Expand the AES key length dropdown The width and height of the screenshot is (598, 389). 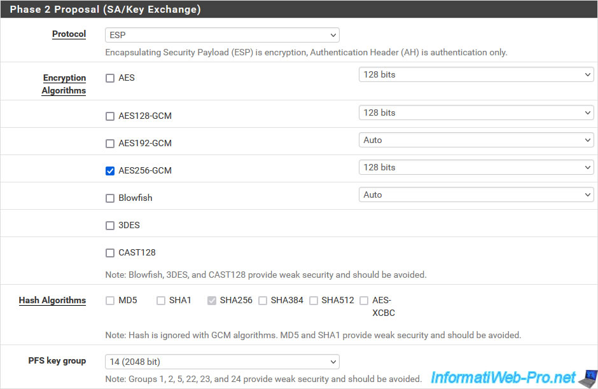tap(476, 74)
